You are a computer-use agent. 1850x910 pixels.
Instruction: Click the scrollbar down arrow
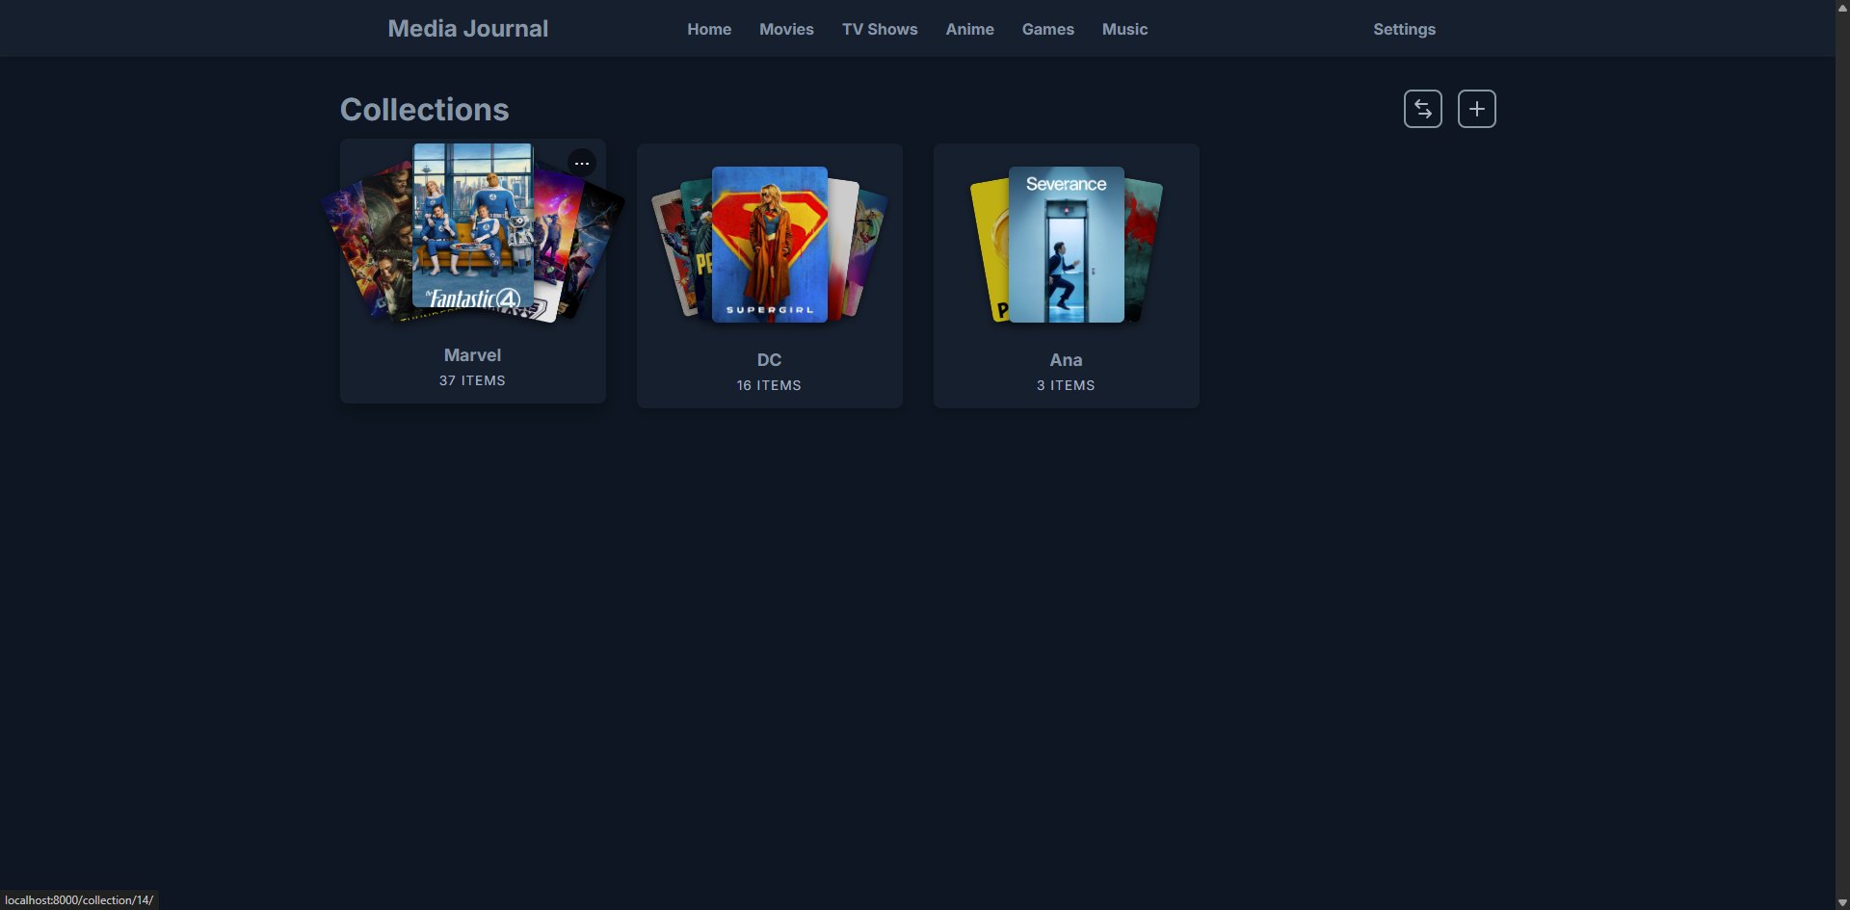click(1842, 902)
